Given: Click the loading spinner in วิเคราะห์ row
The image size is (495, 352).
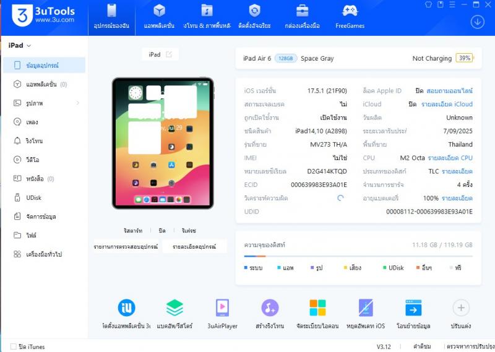Looking at the screenshot, I should tap(340, 198).
